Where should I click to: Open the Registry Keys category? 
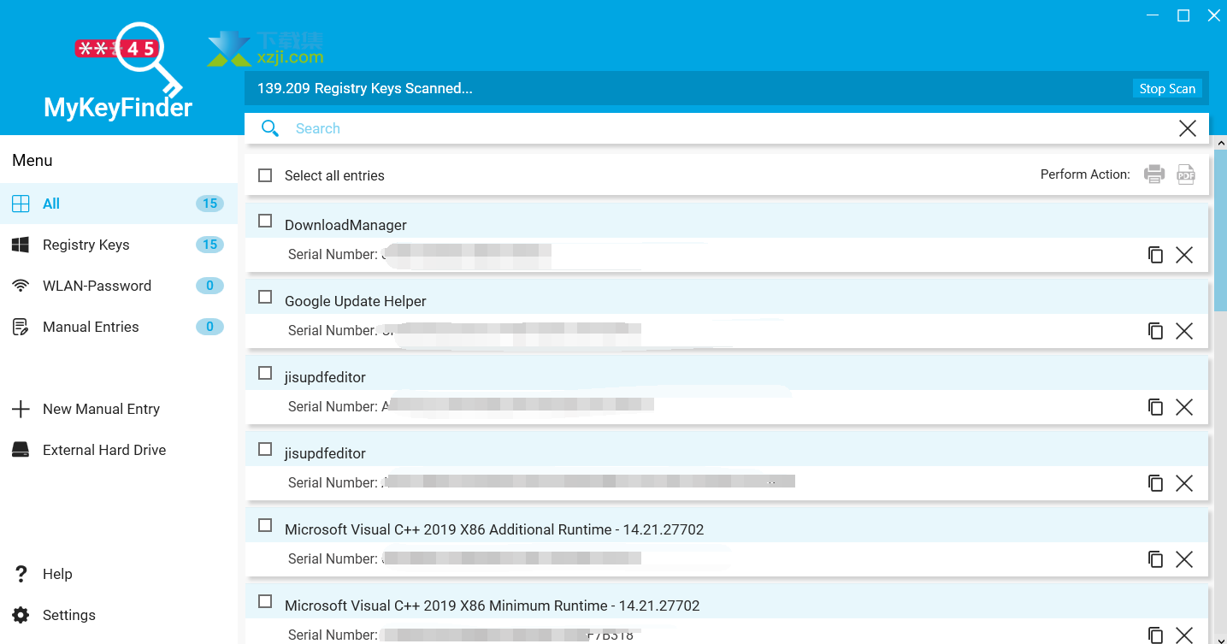(x=119, y=245)
